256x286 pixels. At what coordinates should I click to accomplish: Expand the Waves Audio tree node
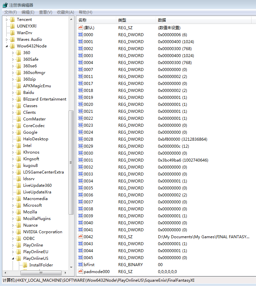pyautogui.click(x=7, y=39)
